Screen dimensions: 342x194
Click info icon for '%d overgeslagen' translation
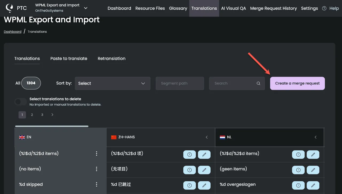pyautogui.click(x=298, y=185)
